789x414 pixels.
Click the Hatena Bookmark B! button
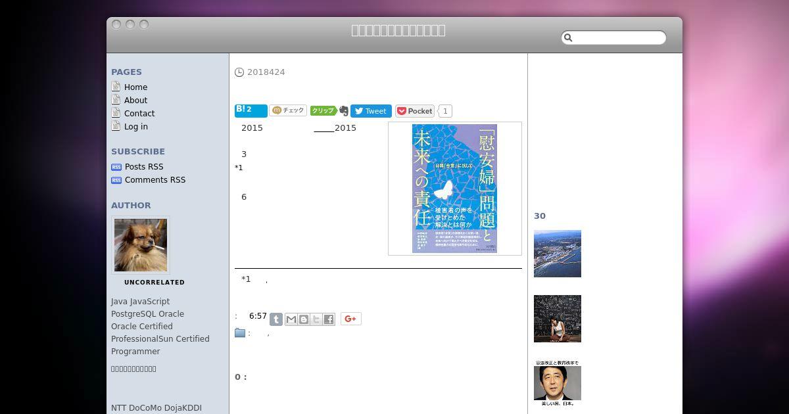(x=251, y=110)
